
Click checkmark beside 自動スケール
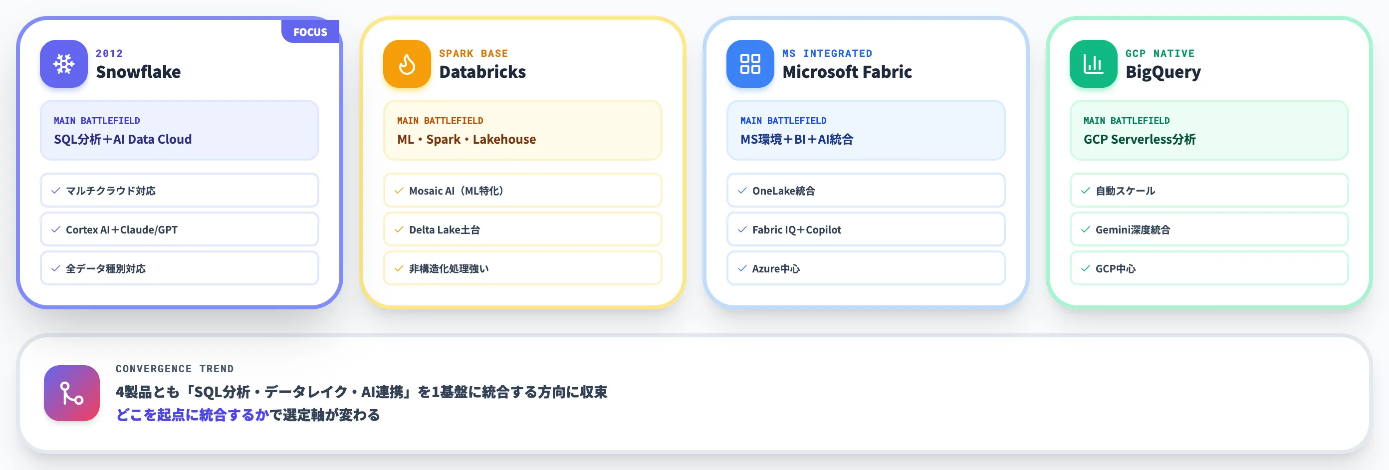[x=1086, y=191]
